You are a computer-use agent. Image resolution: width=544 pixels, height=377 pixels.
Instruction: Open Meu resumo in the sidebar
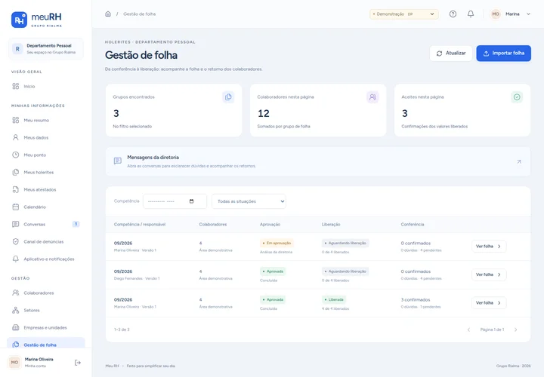tap(46, 120)
